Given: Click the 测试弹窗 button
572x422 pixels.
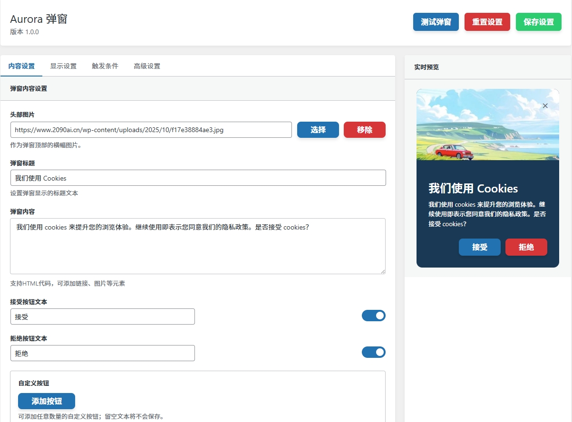Looking at the screenshot, I should click(x=436, y=22).
